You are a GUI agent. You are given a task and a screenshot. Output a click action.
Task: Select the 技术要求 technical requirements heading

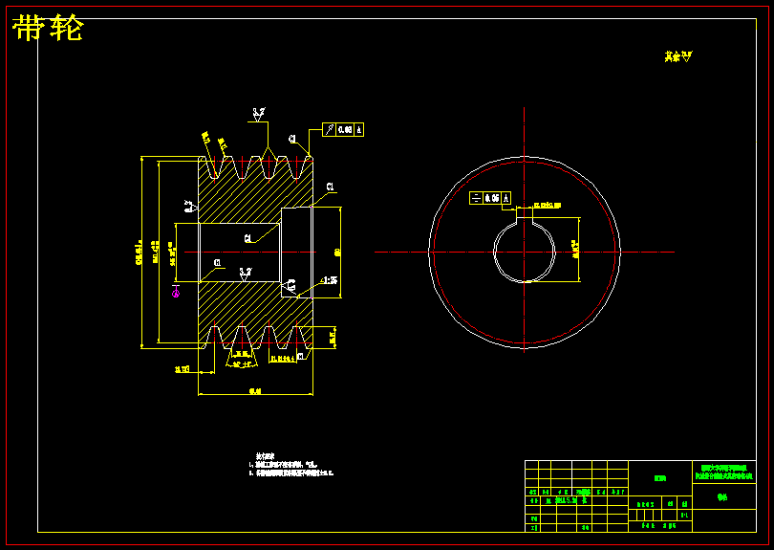tap(265, 456)
